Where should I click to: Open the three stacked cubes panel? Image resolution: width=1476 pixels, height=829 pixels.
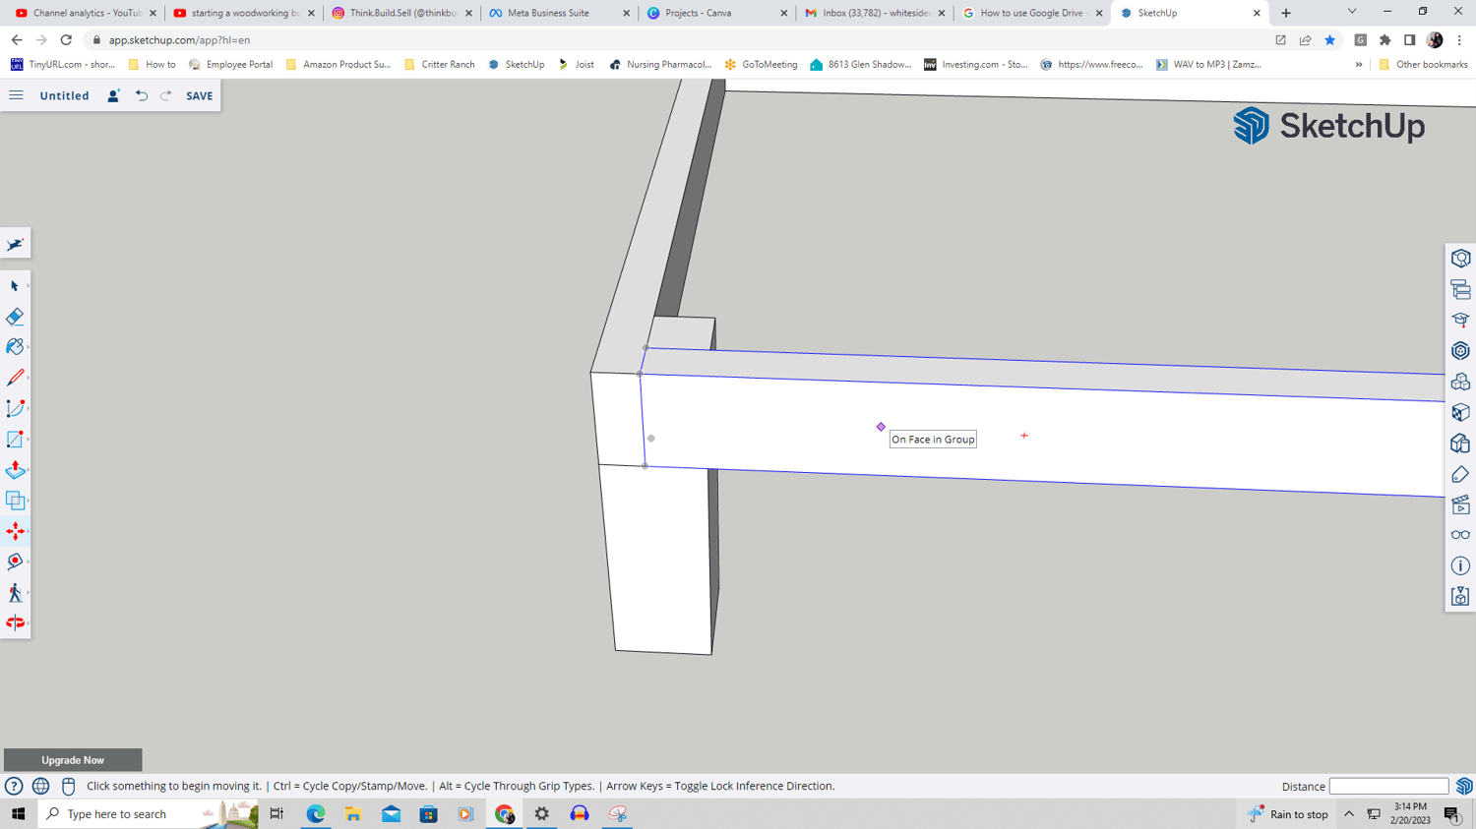(x=1460, y=382)
